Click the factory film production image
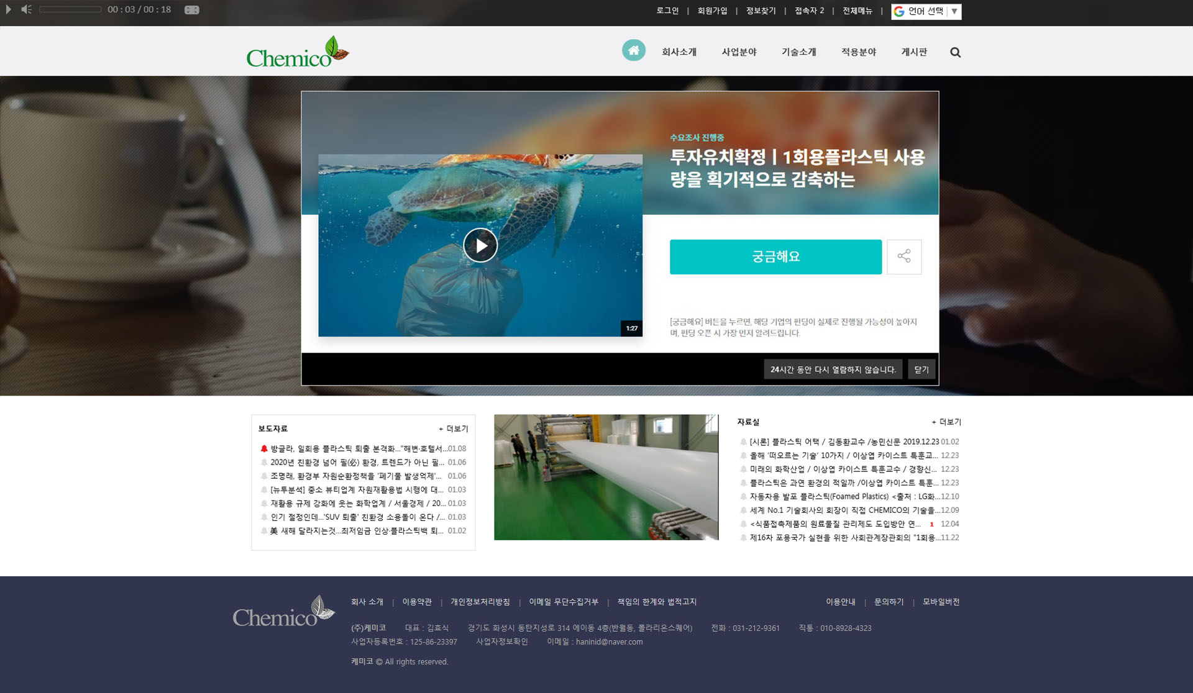 click(606, 477)
